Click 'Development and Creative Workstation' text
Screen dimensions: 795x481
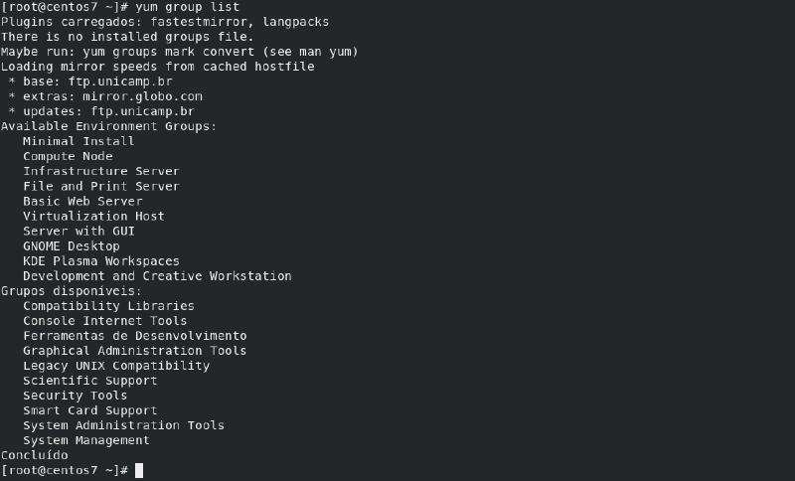coord(157,275)
